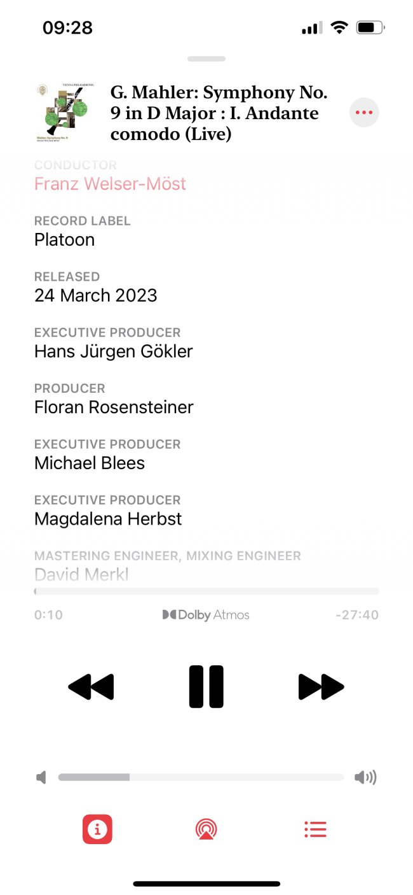The height and width of the screenshot is (895, 413).
Task: Open the red three-dots more menu
Action: point(364,113)
